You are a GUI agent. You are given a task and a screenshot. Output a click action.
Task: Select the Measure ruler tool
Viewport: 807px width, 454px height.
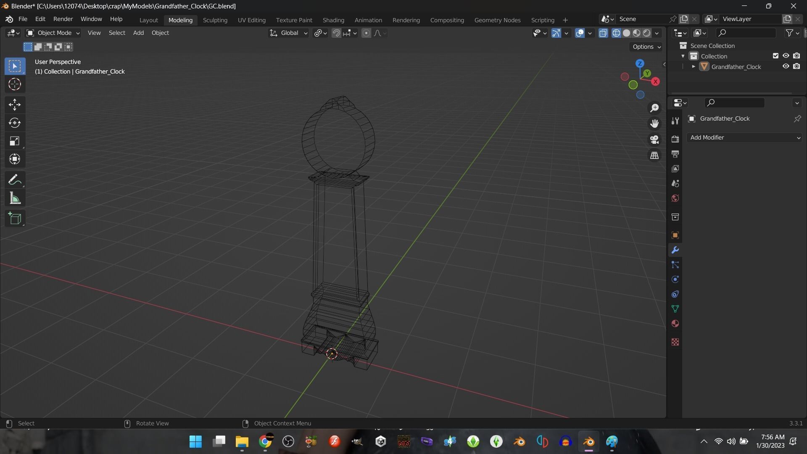[x=15, y=198]
